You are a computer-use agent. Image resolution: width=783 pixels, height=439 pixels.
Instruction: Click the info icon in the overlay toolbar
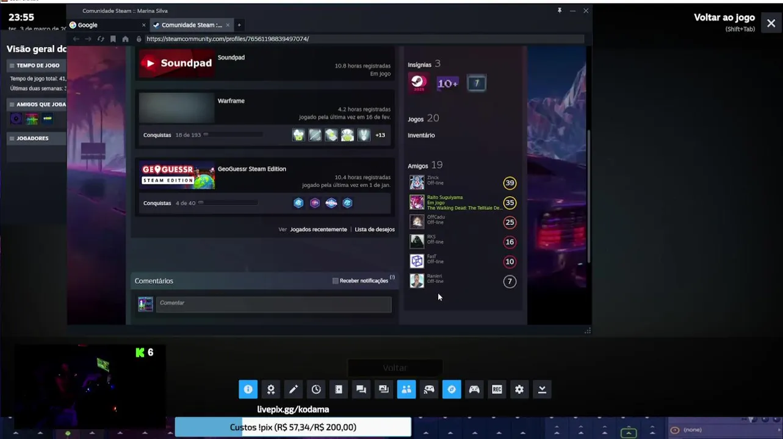click(x=248, y=389)
